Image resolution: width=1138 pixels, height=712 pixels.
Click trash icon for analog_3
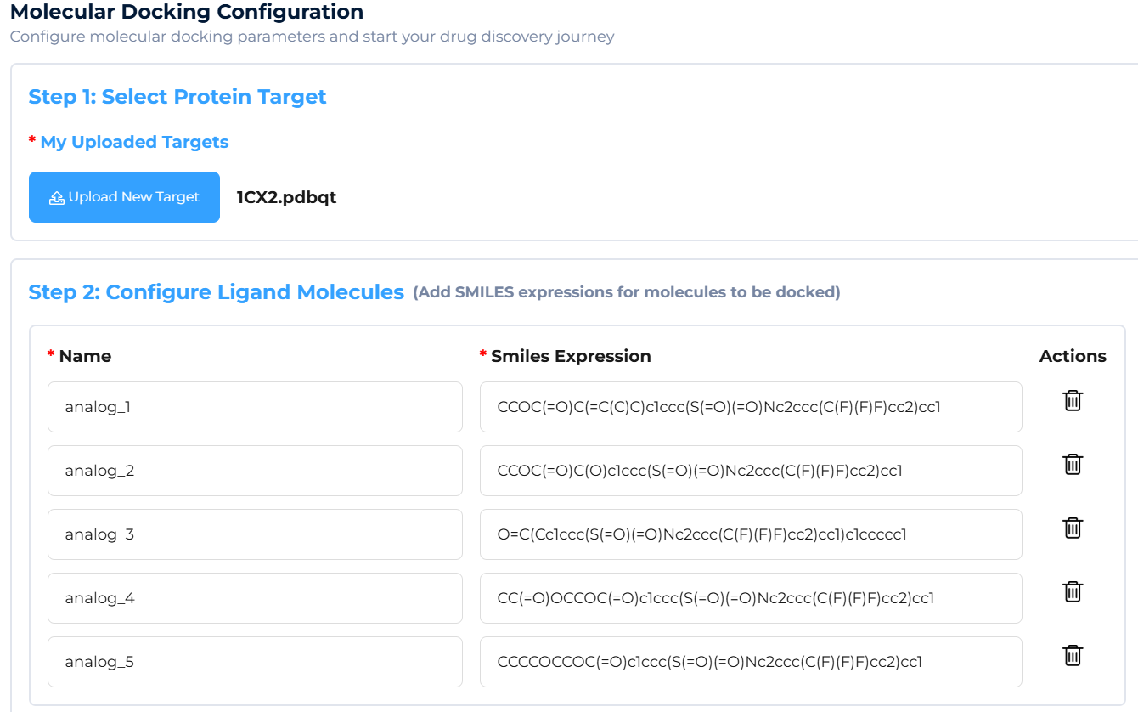click(1073, 528)
